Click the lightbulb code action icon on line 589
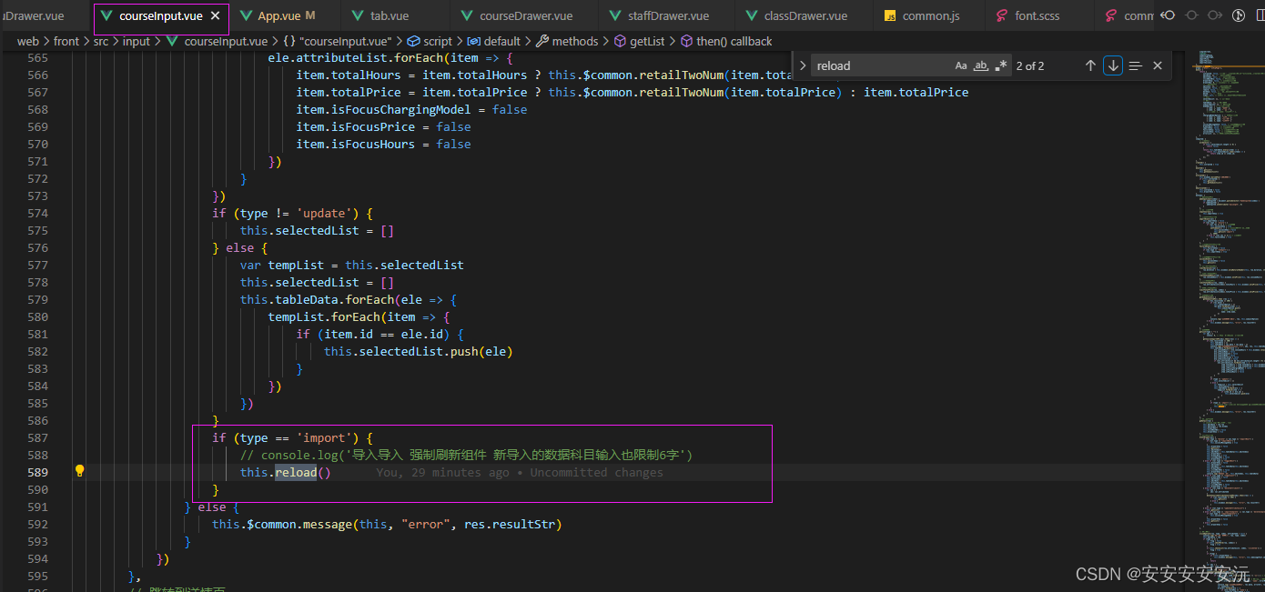 [x=79, y=471]
